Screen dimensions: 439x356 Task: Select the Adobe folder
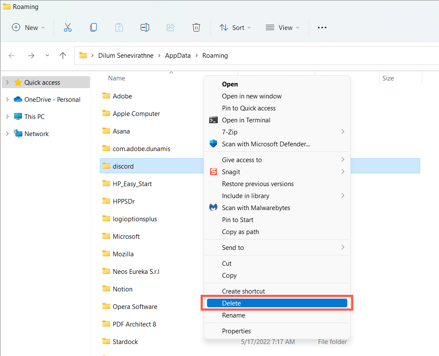coord(122,96)
